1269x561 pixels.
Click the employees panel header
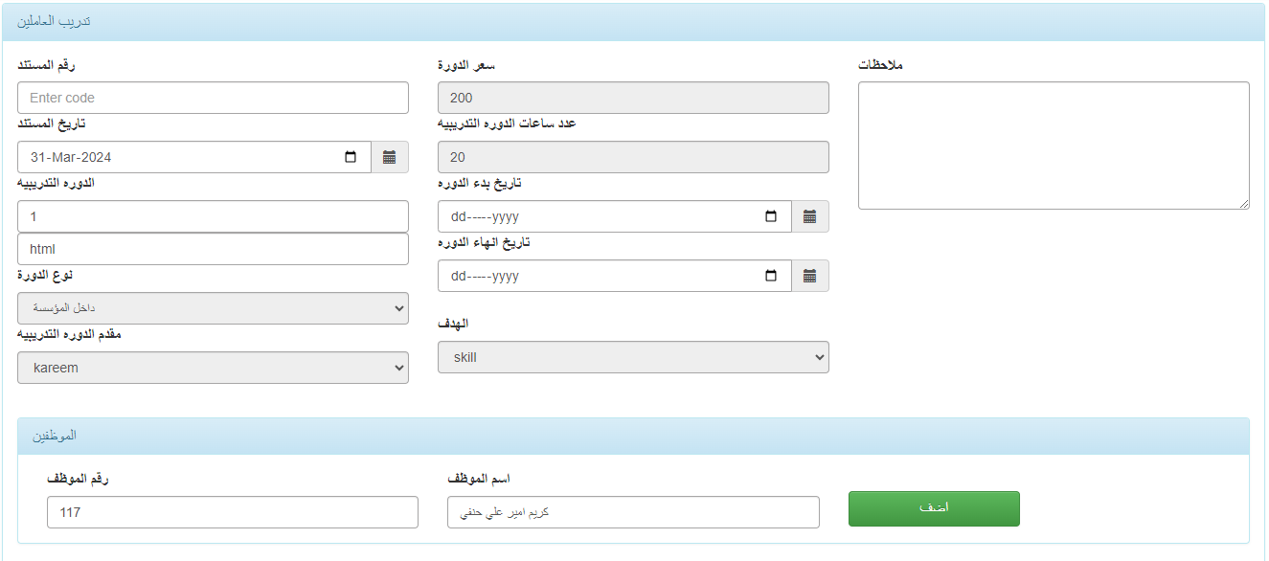point(633,436)
